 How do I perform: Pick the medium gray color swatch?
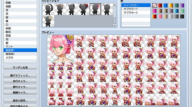click(176, 16)
